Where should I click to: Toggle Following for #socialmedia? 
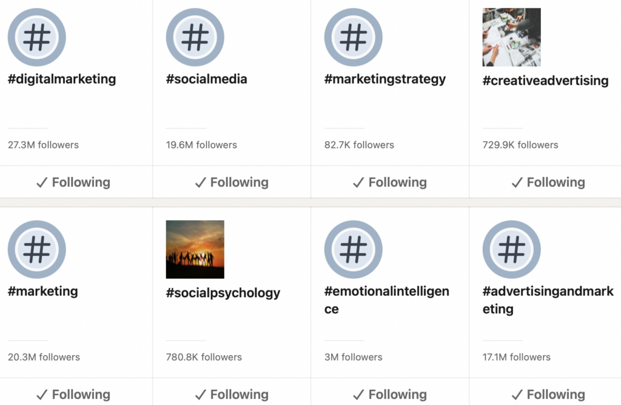pyautogui.click(x=232, y=182)
